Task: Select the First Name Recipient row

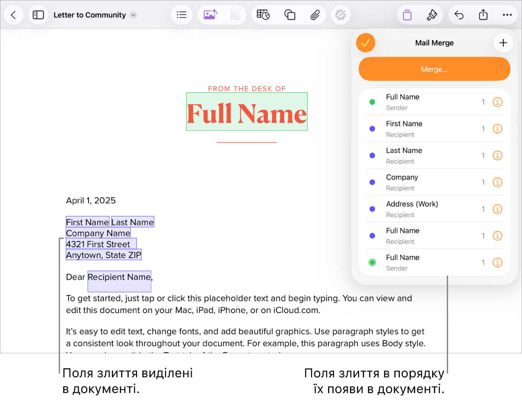Action: coord(434,129)
